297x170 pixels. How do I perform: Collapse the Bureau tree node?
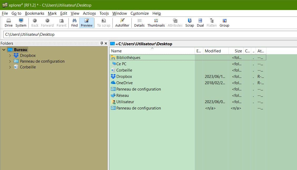coord(4,50)
